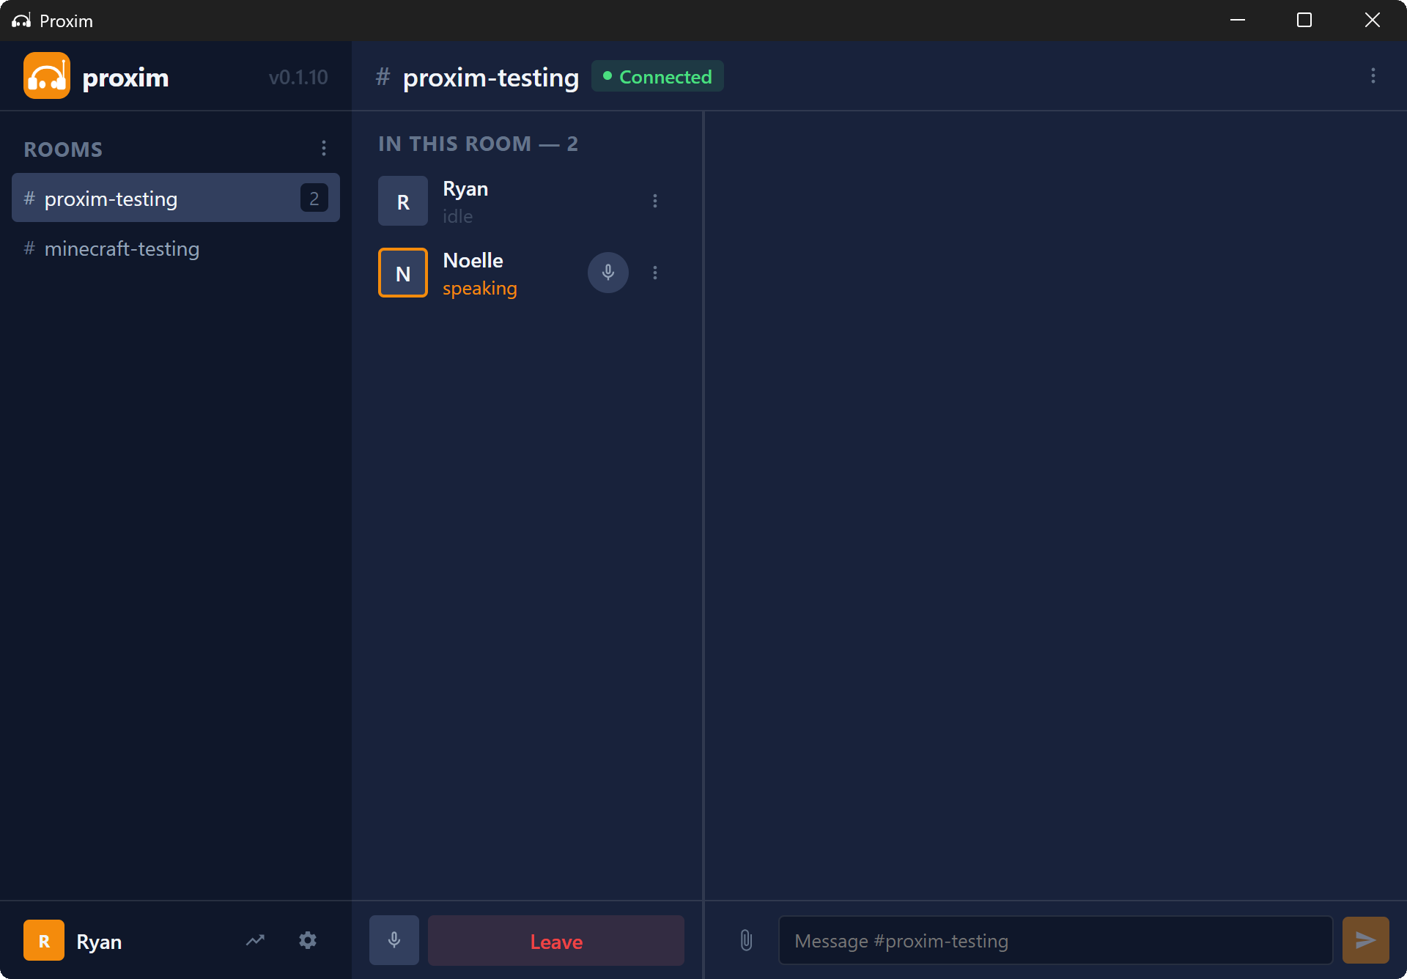This screenshot has width=1407, height=979.
Task: Send message using the send arrow icon
Action: coord(1365,940)
